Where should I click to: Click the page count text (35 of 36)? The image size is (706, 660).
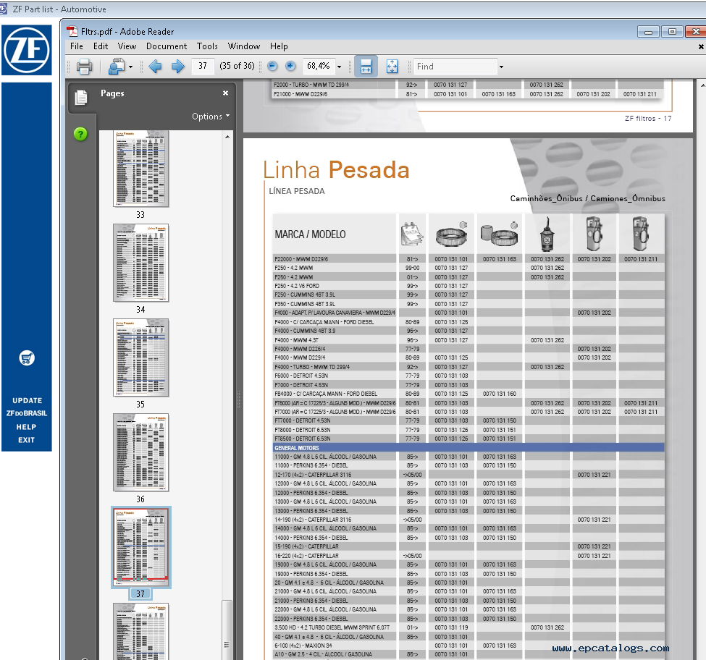tap(237, 66)
